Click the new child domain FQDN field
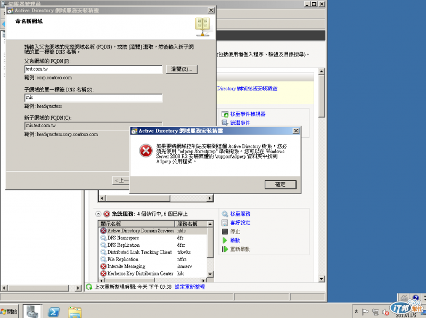 pos(94,125)
